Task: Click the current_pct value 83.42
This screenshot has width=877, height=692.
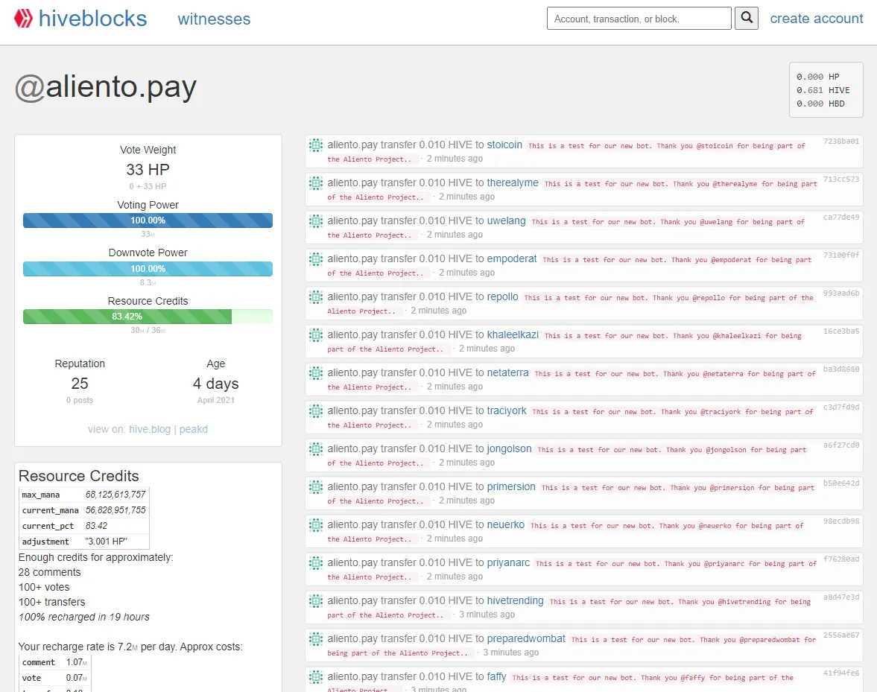Action: [x=96, y=526]
